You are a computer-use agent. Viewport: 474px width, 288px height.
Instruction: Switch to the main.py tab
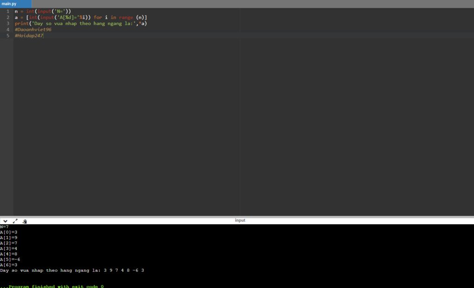(15, 4)
